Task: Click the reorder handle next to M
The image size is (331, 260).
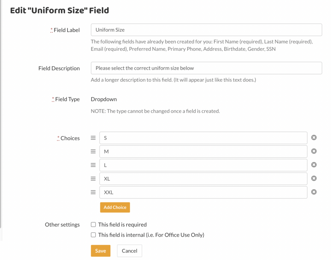Action: tap(93, 151)
